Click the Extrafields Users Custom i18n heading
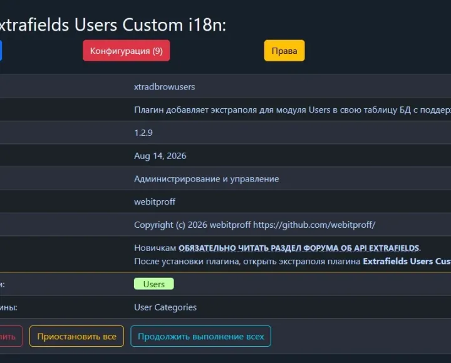This screenshot has height=363, width=451. click(113, 24)
